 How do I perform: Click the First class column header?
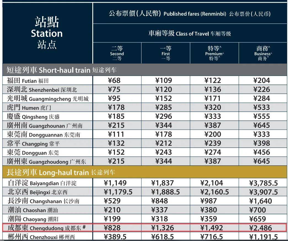[x=166, y=53]
